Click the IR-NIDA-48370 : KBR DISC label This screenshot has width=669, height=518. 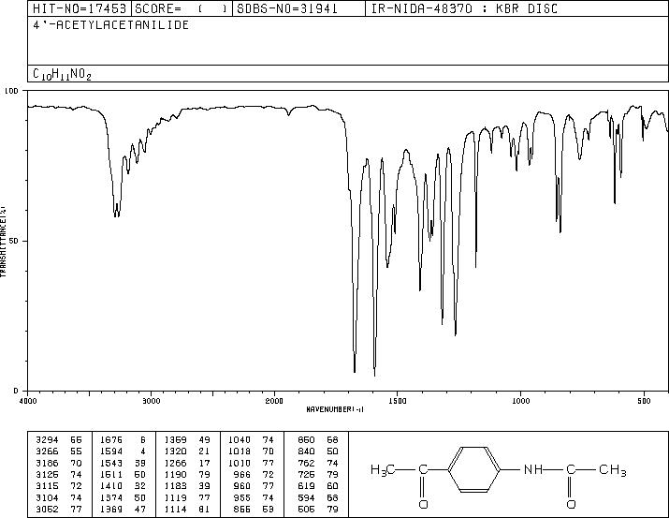tap(464, 8)
